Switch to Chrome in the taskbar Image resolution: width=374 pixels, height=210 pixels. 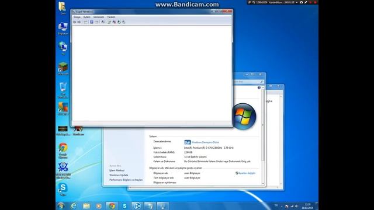click(112, 206)
